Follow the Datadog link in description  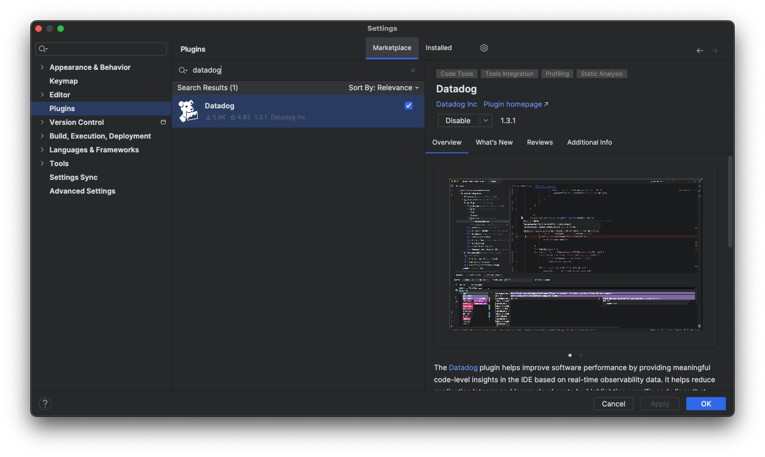coord(463,367)
